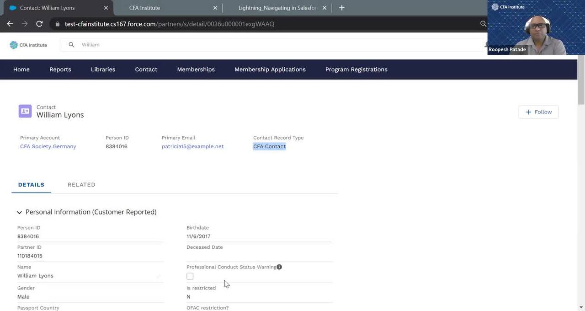Image resolution: width=585 pixels, height=311 pixels.
Task: Click the info icon beside Professional Conduct Status Warning
Action: pos(279,267)
